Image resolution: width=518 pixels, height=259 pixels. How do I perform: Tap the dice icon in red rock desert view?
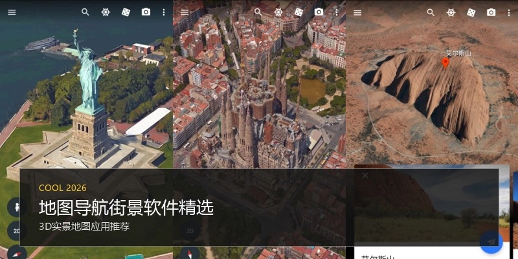pos(471,12)
